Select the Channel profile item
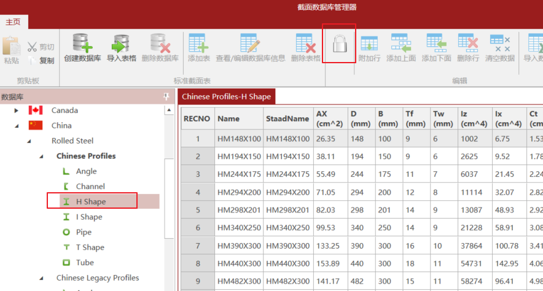The image size is (543, 291). pyautogui.click(x=90, y=186)
